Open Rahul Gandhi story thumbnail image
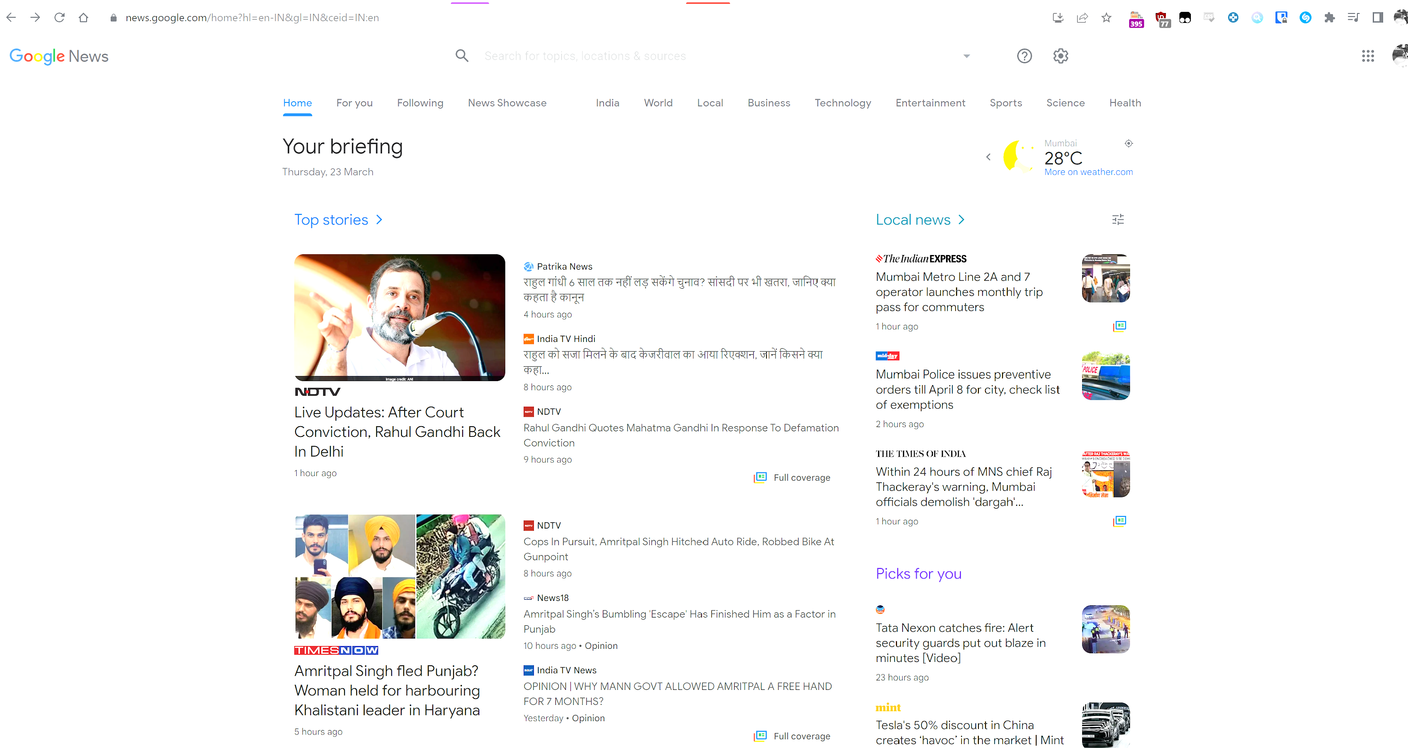 [399, 317]
